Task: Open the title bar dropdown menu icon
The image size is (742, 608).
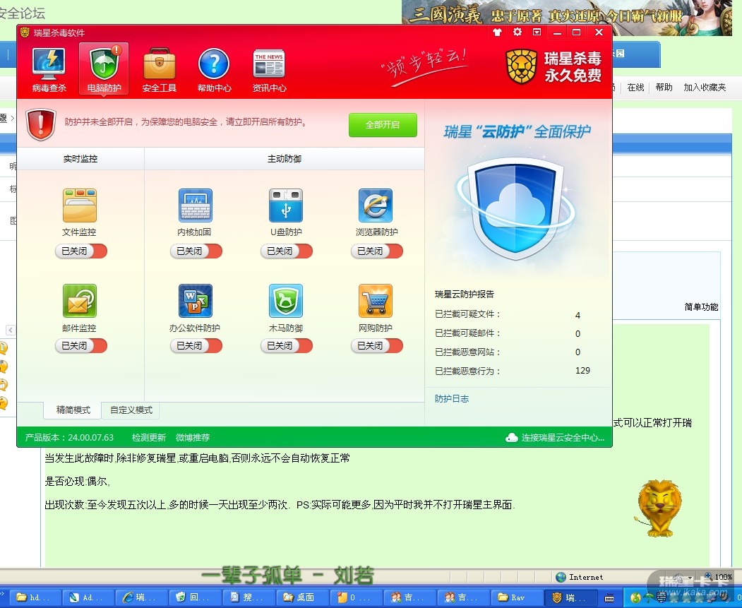Action: pos(537,32)
